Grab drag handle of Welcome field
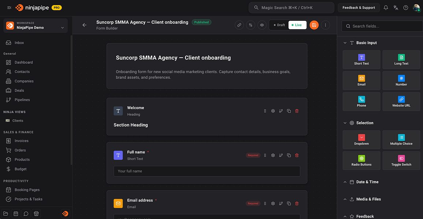Image resolution: width=423 pixels, height=219 pixels. (265, 111)
